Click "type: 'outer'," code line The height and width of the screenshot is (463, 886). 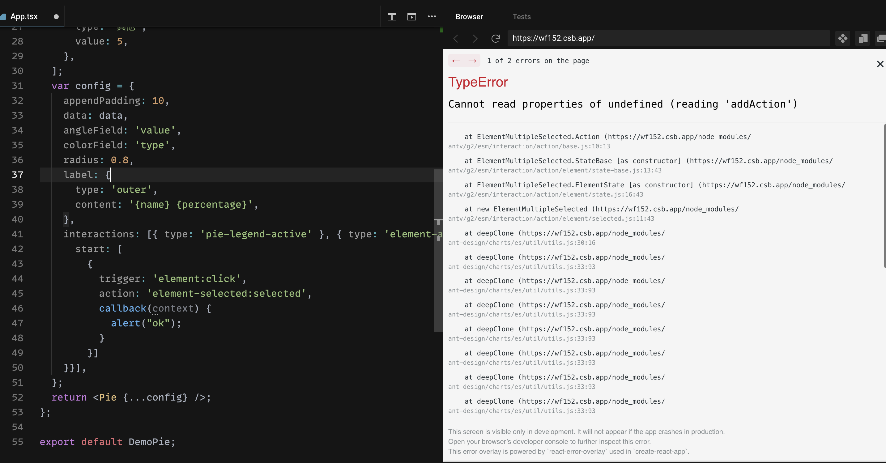click(116, 189)
